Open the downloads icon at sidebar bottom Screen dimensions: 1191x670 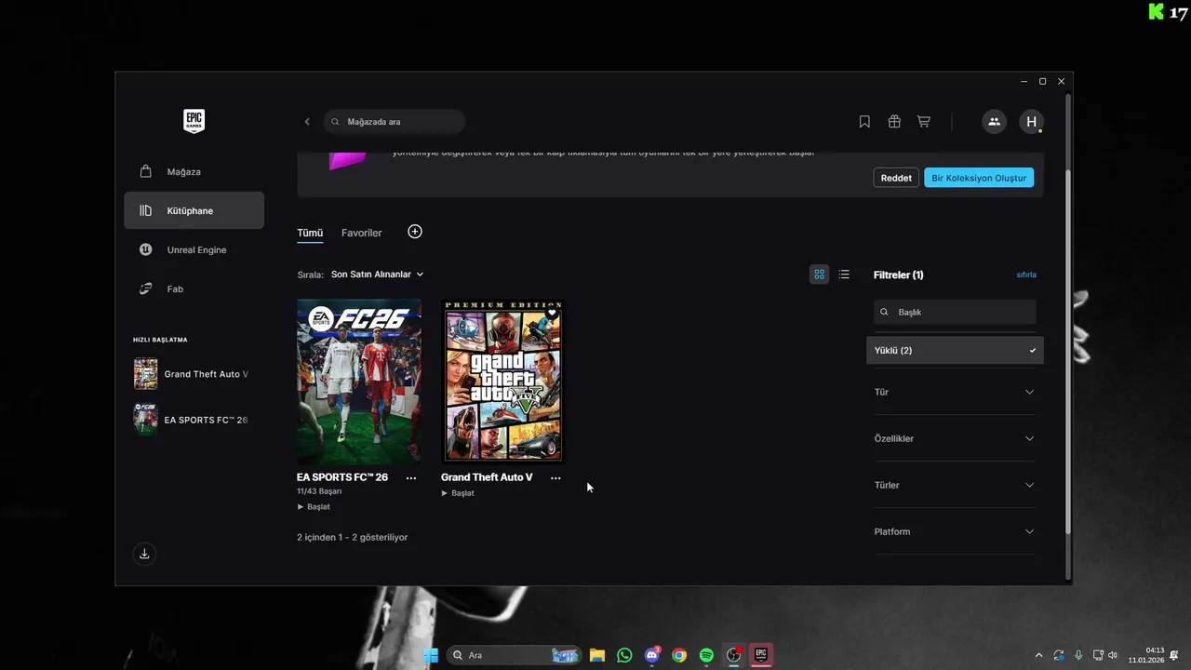pos(144,554)
